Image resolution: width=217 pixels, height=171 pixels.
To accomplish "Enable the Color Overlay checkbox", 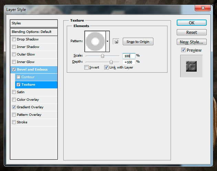I will (14, 100).
